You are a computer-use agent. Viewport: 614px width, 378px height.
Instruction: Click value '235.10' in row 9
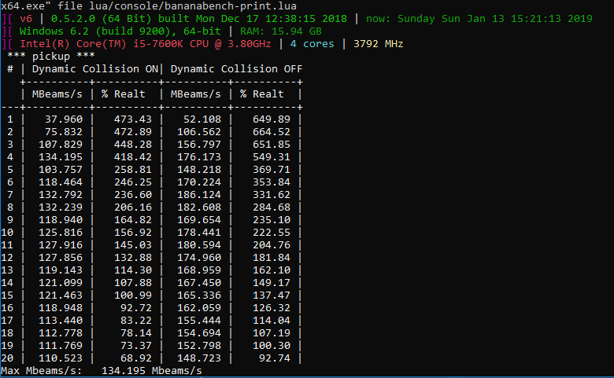pyautogui.click(x=272, y=220)
